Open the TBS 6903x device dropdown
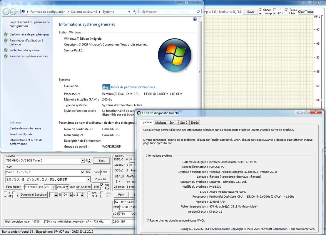Screen dimensions: 326x235 tap(83, 161)
